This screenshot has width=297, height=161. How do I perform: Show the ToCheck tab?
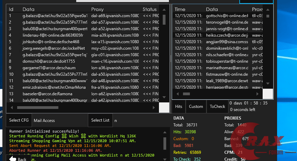tap(217, 107)
